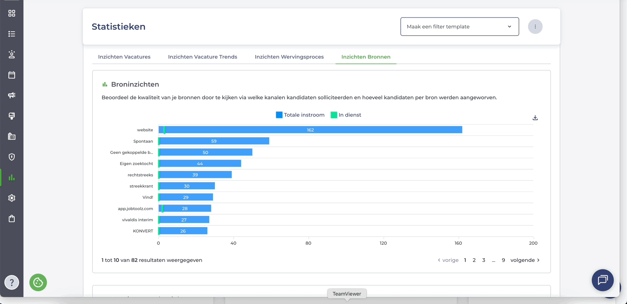Open the megaphone campaigns icon in sidebar
The width and height of the screenshot is (627, 304).
12,96
